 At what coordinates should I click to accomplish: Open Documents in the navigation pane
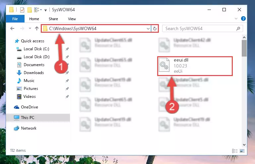[34, 65]
